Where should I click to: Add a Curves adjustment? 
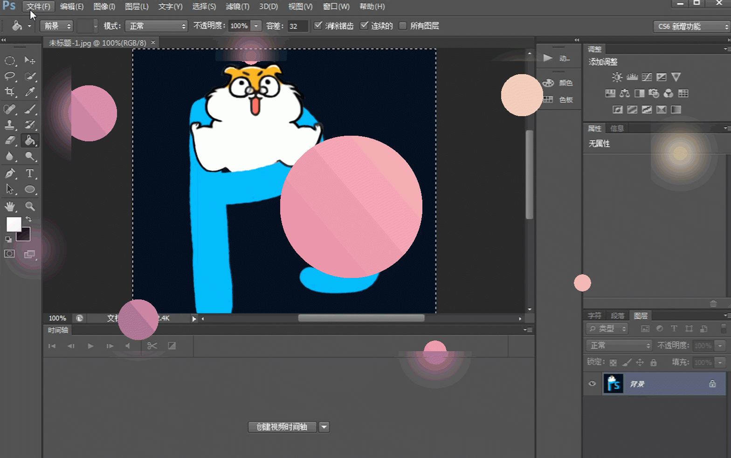click(647, 77)
